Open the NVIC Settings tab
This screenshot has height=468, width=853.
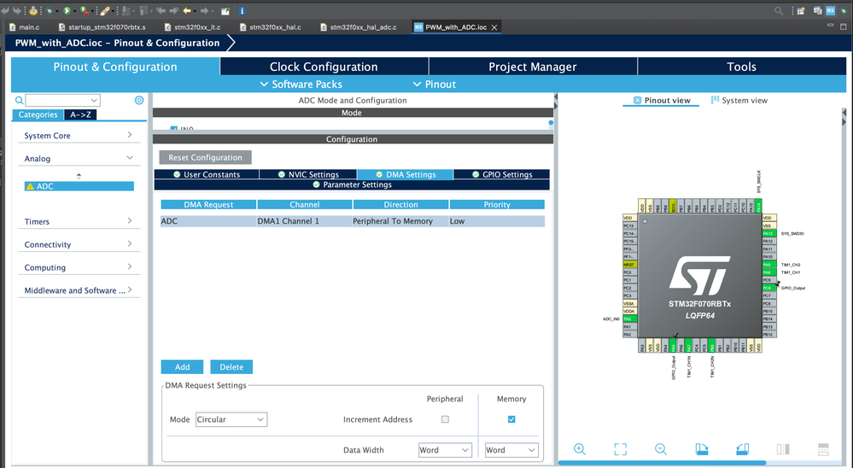point(308,175)
